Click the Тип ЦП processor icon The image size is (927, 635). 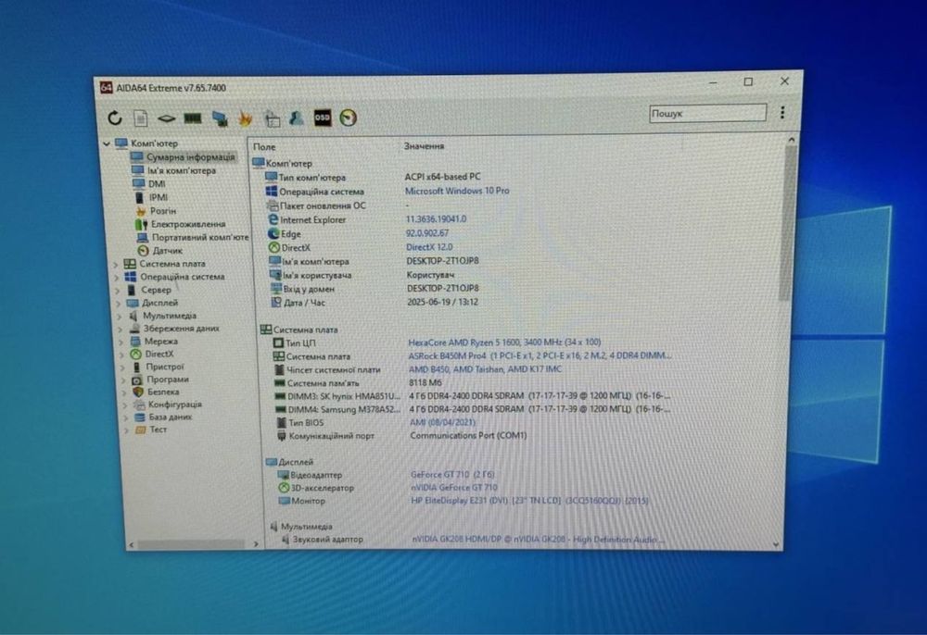click(x=278, y=342)
